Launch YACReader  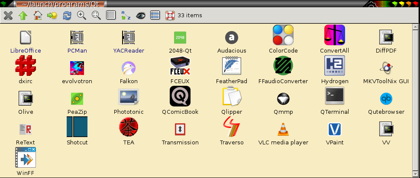click(129, 37)
